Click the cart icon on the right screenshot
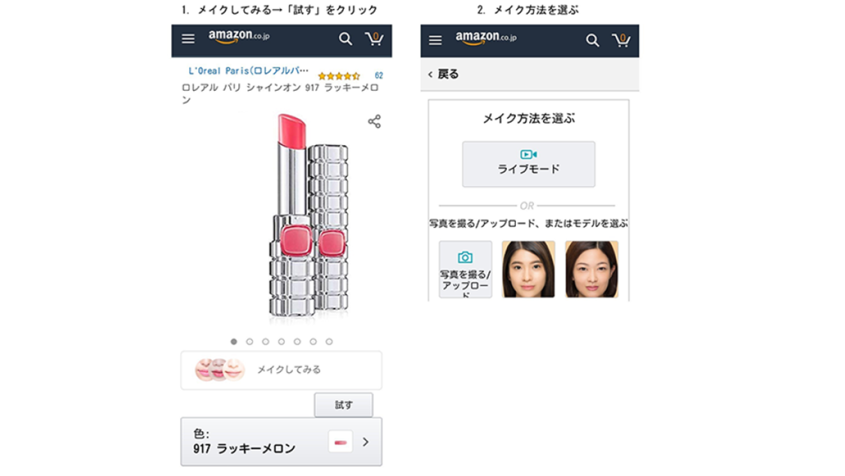845x476 pixels. 621,40
